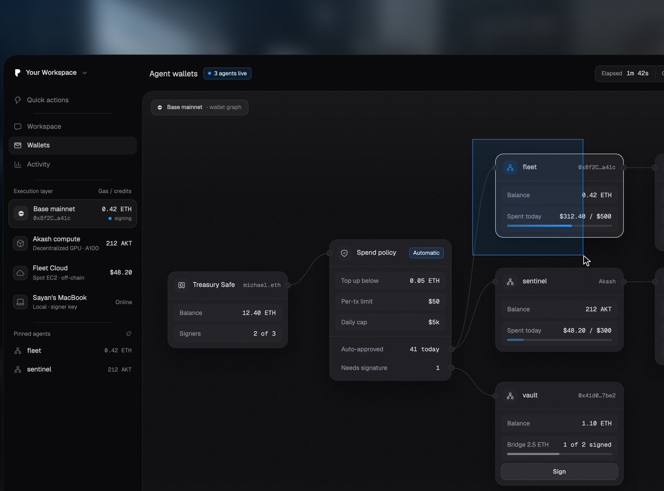664x491 pixels.
Task: Click the workspace logo icon
Action: click(17, 73)
